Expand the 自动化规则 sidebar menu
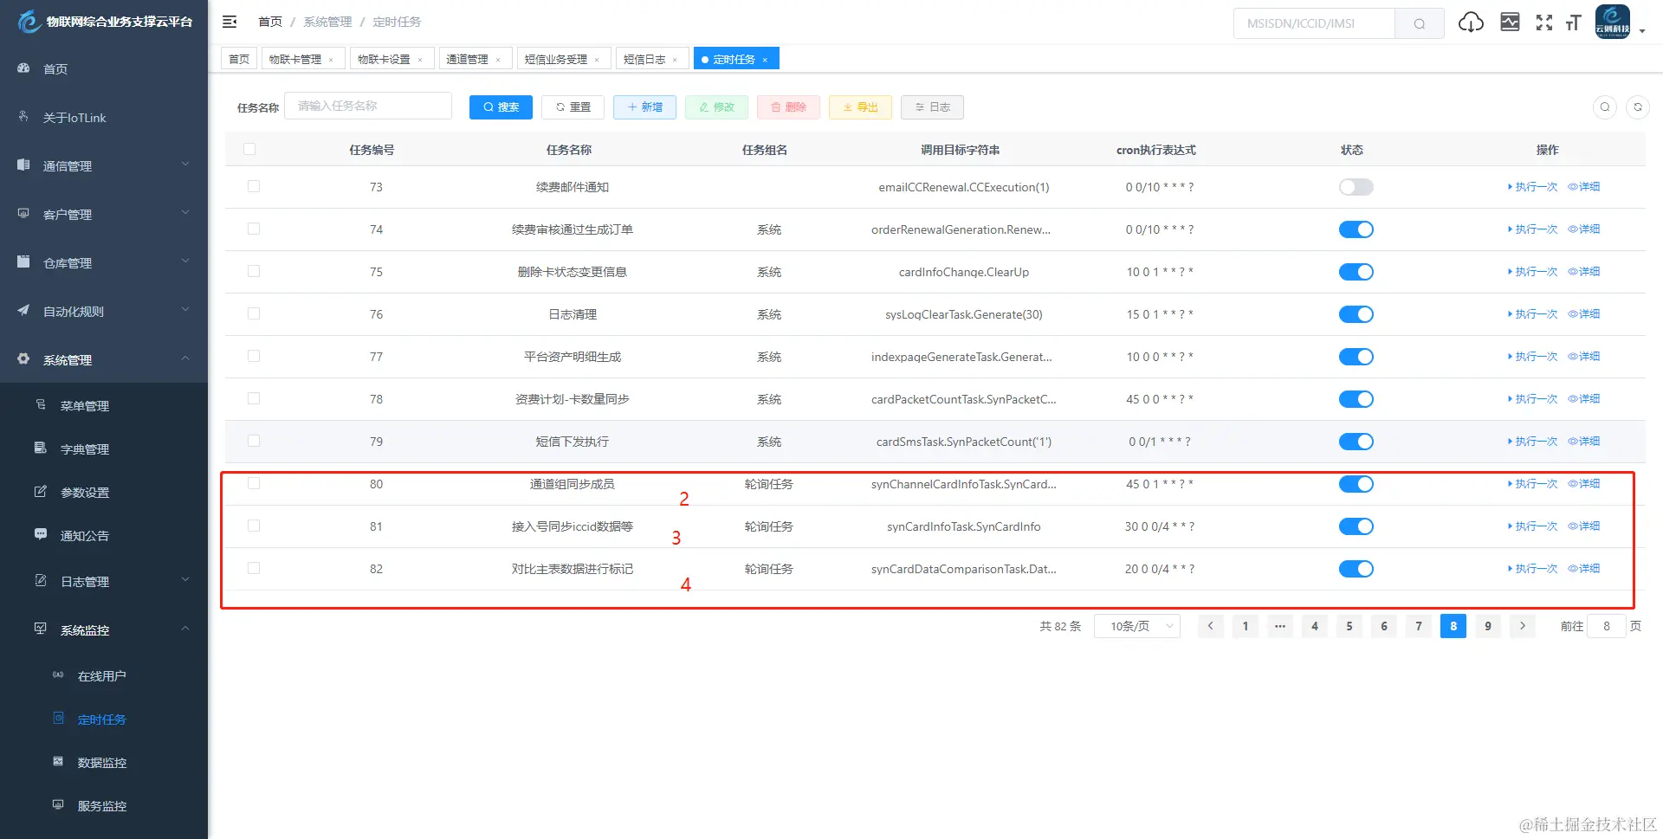This screenshot has width=1663, height=839. click(104, 311)
